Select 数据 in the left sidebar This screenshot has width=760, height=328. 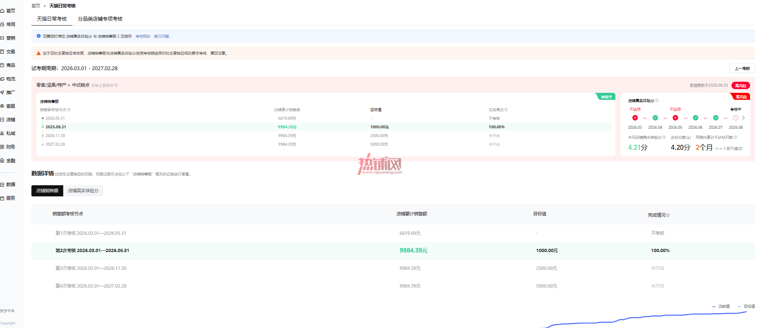tap(8, 184)
